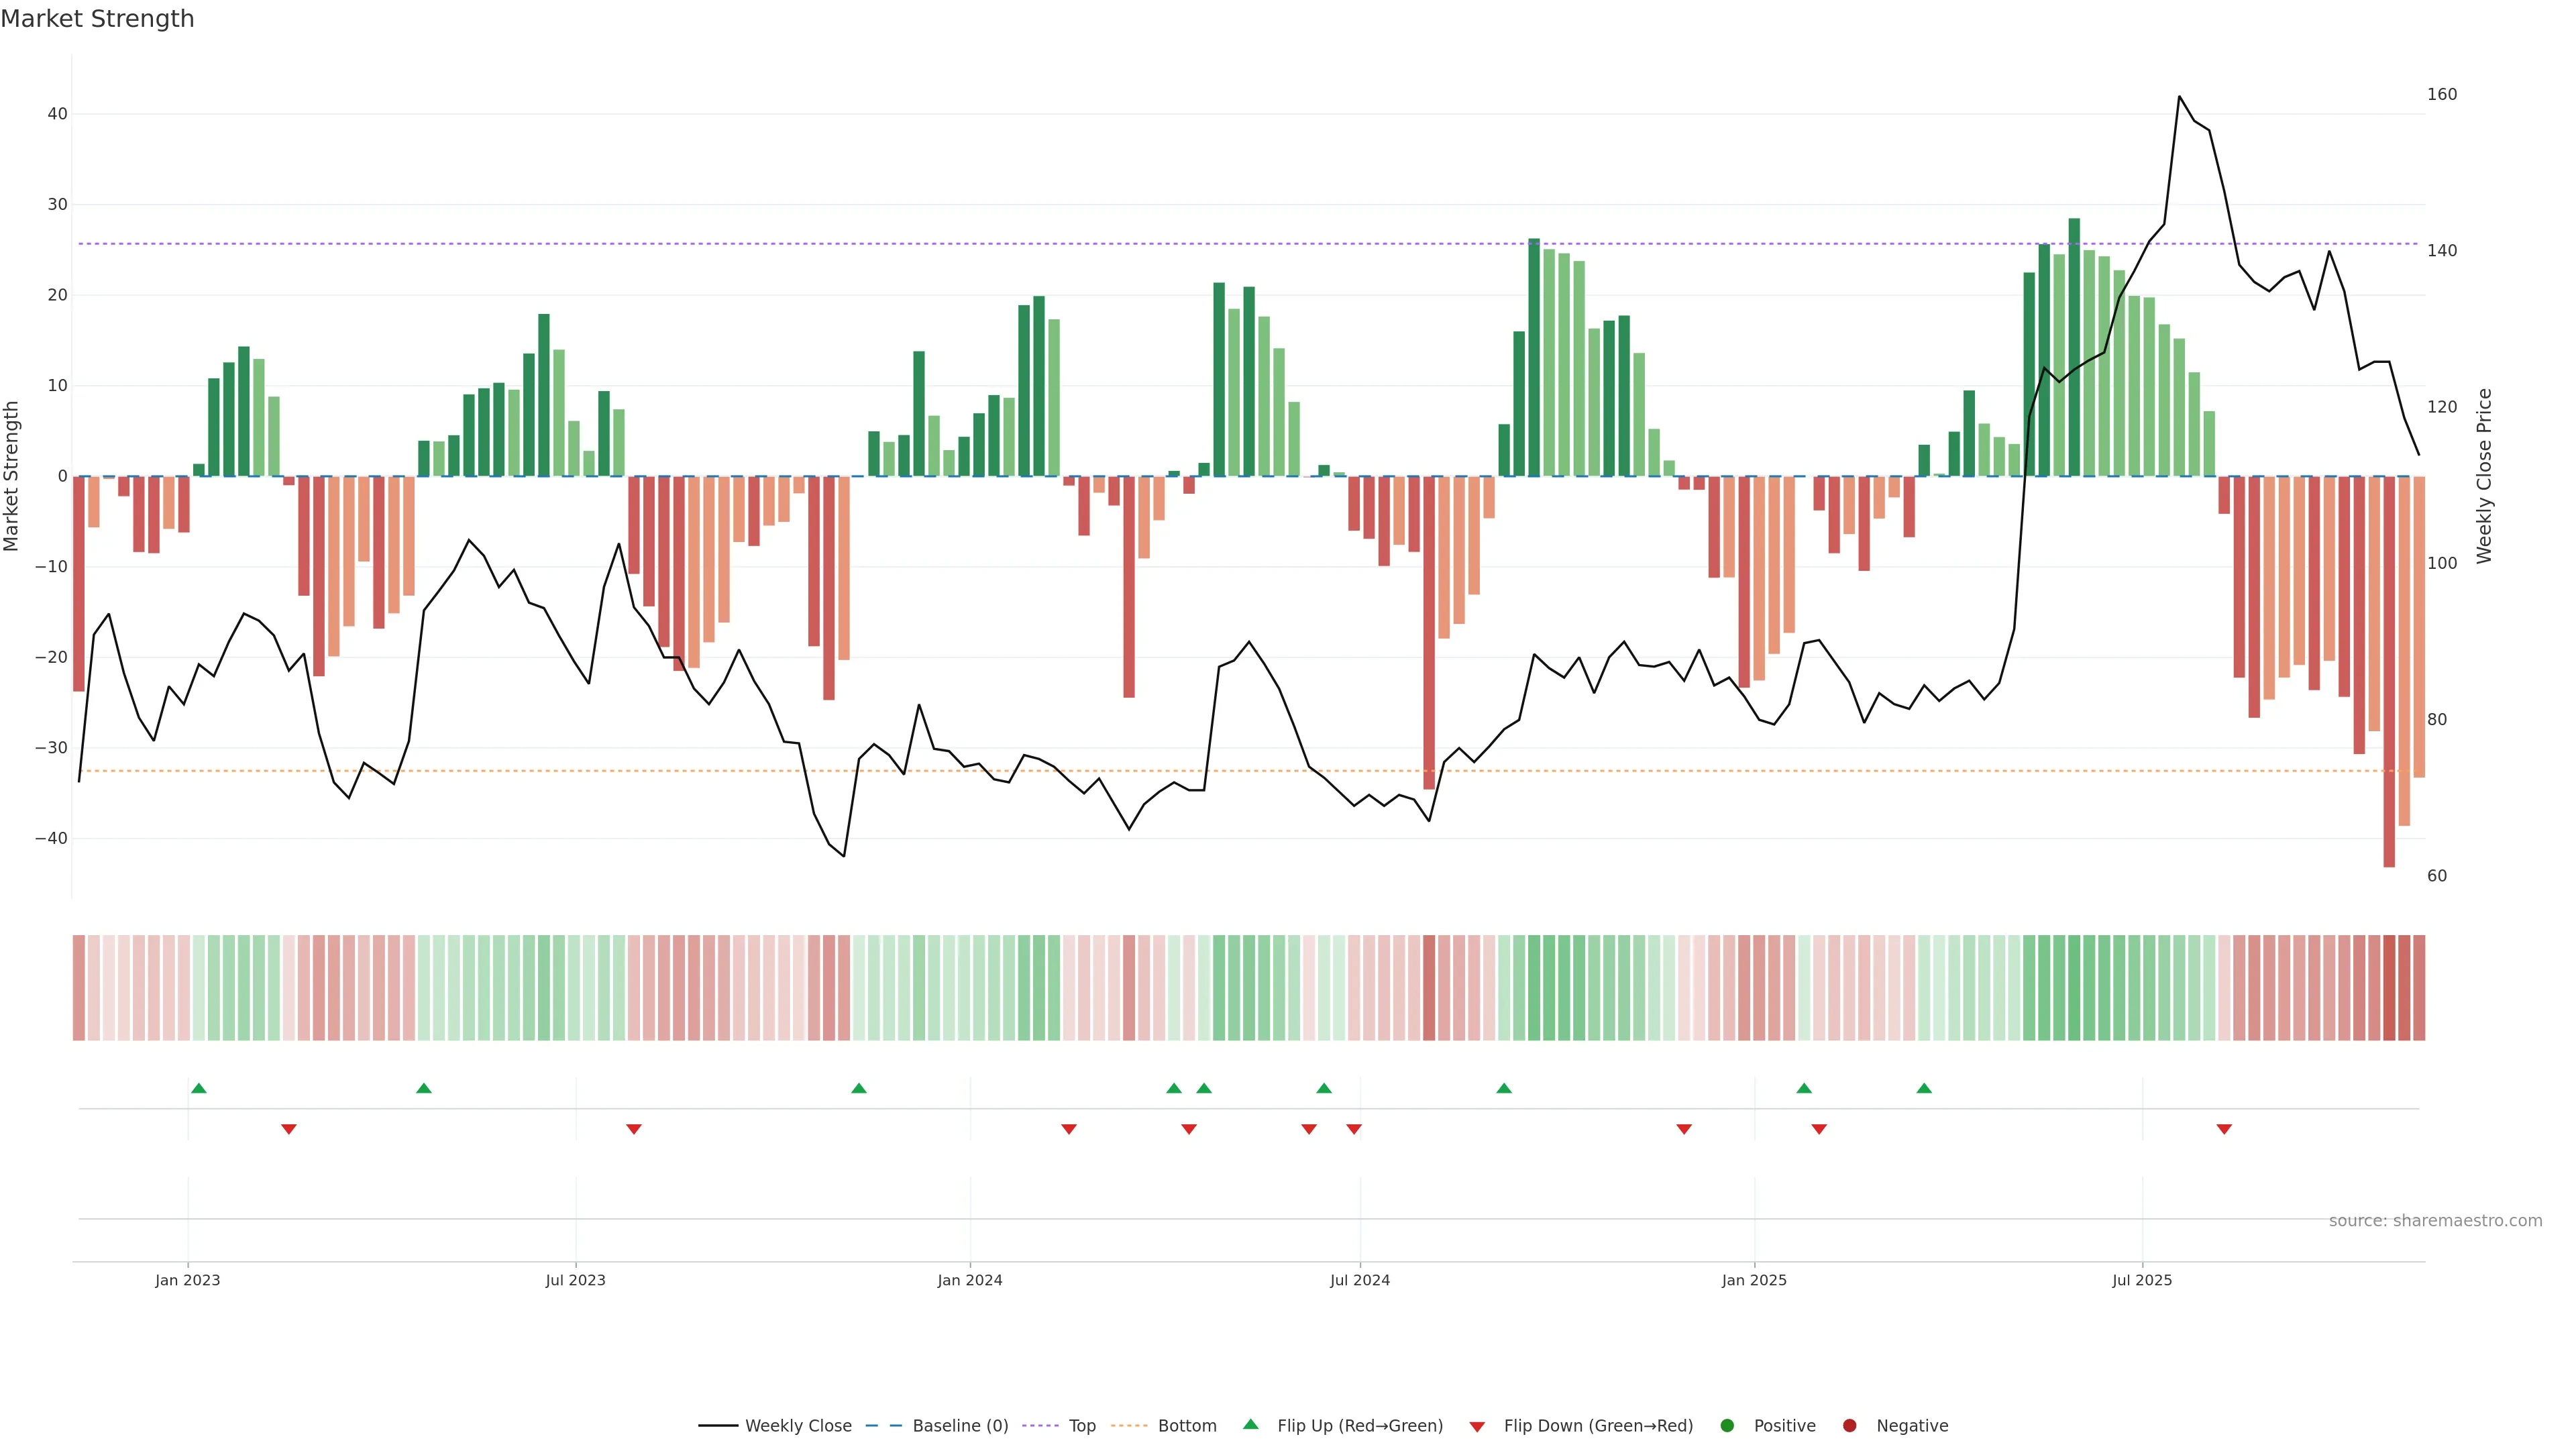Click the red Negative circle in legend
2576x1449 pixels.
pos(1849,1426)
